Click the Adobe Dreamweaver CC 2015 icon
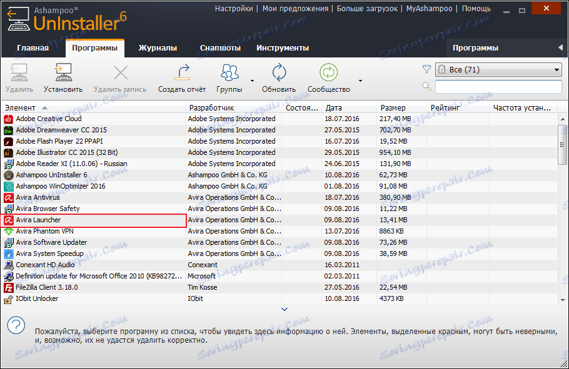The image size is (569, 369). (x=8, y=130)
